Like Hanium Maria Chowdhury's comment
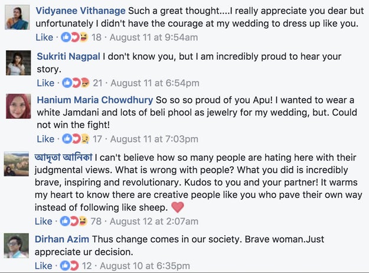The image size is (369, 273). point(45,139)
